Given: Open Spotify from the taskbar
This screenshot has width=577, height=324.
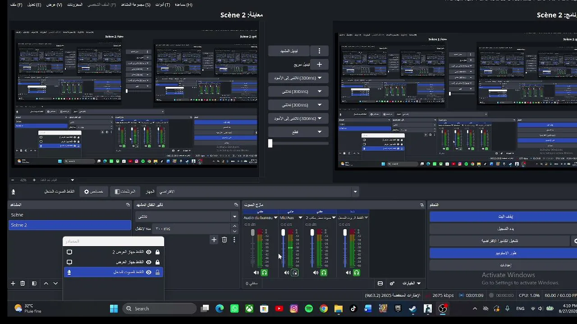Looking at the screenshot, I should pyautogui.click(x=309, y=309).
